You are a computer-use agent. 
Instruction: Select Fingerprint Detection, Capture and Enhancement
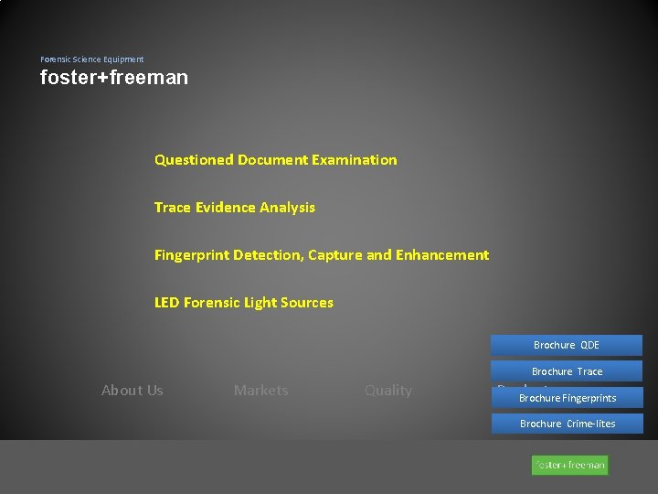click(322, 255)
